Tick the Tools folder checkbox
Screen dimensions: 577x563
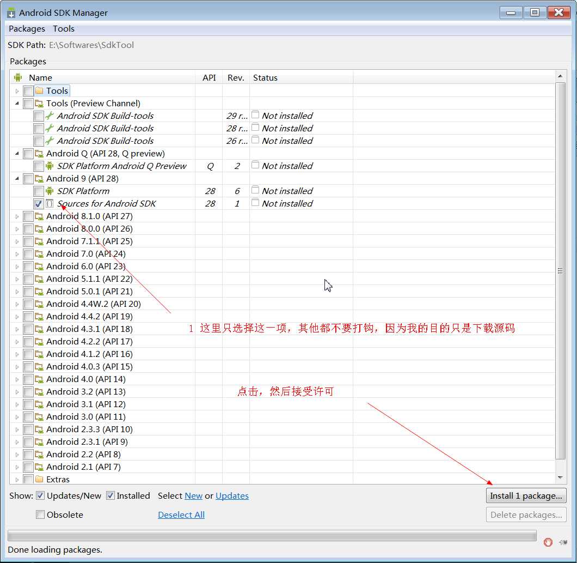28,90
